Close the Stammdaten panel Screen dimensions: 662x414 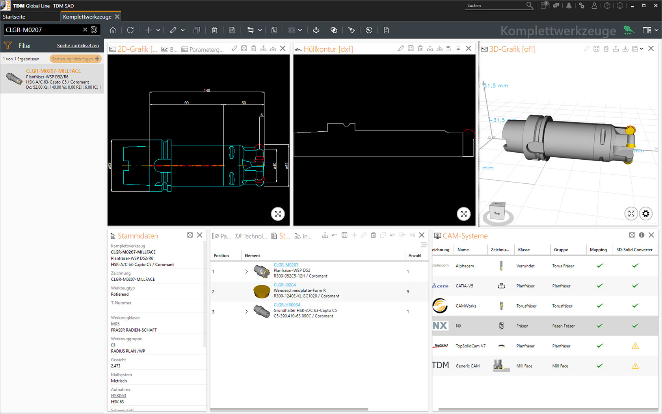point(200,235)
